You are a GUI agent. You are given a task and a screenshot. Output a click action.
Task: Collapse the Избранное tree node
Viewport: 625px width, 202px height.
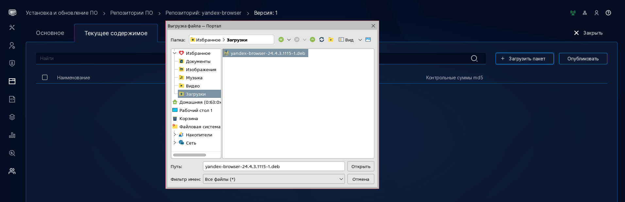tap(175, 53)
